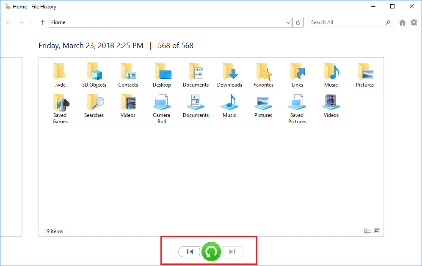The image size is (422, 266).
Task: Select the .wdc folder
Action: (x=60, y=75)
